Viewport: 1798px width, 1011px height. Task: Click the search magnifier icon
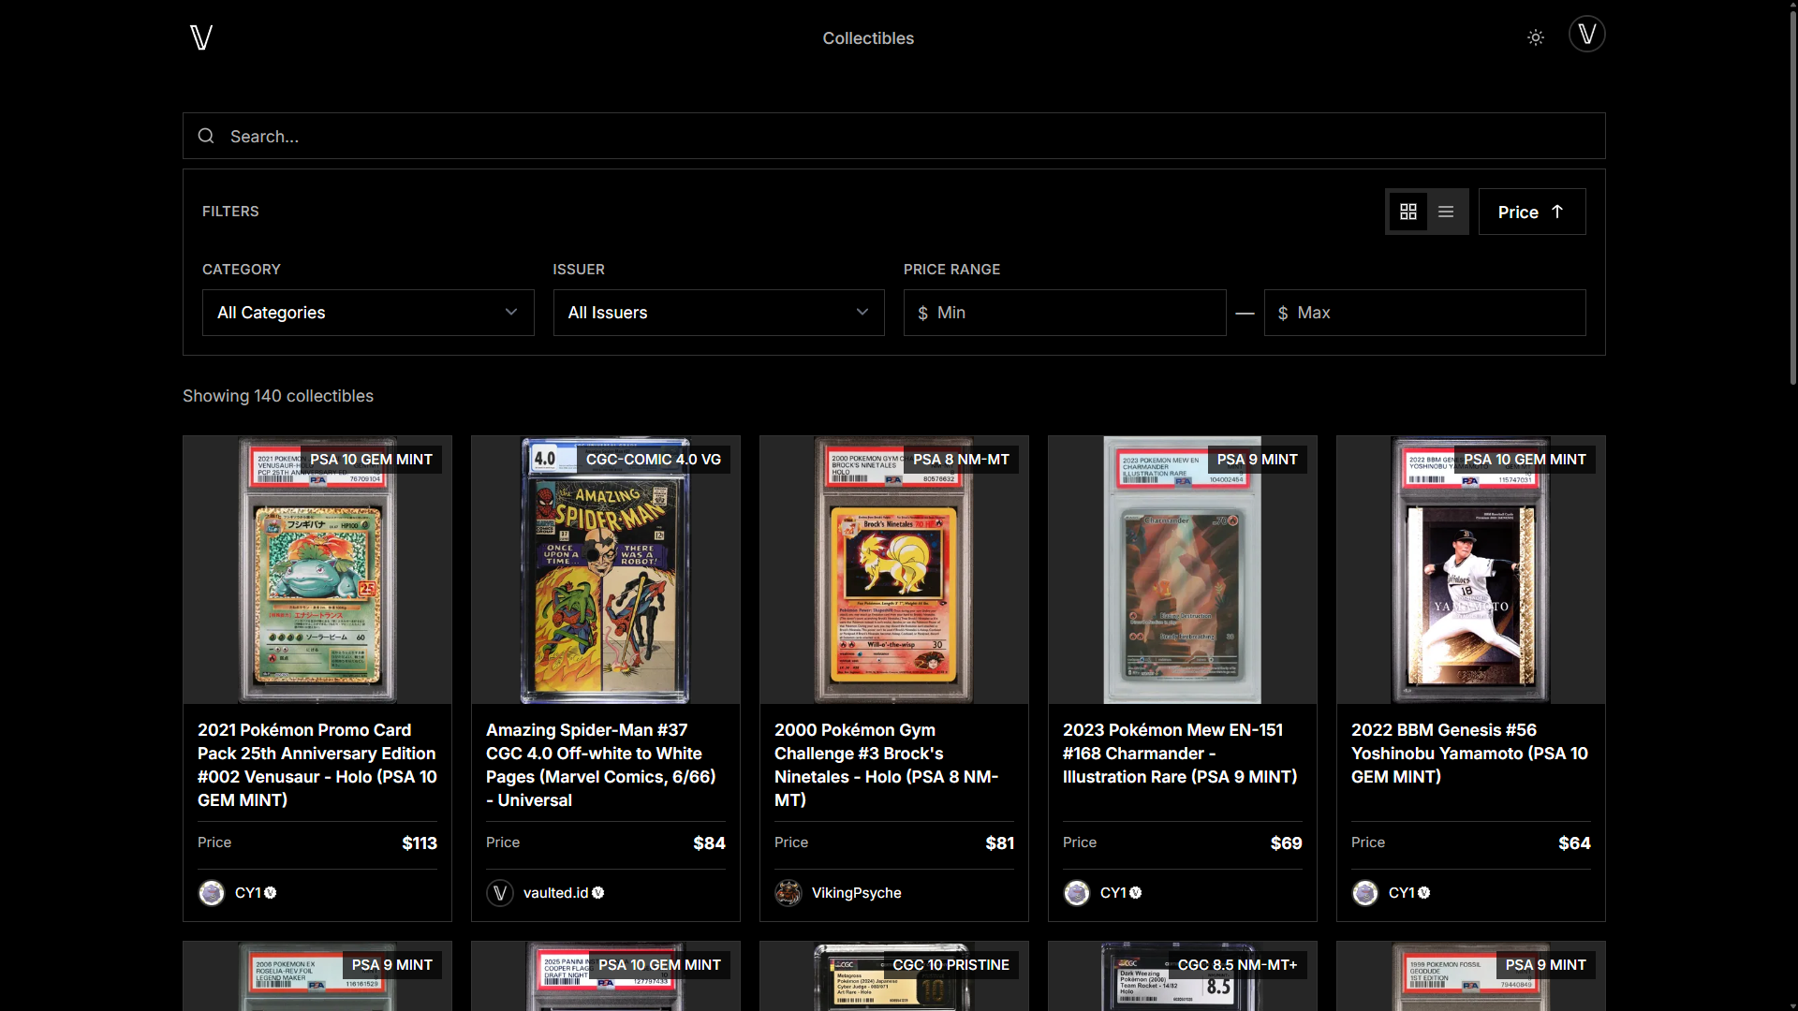click(206, 137)
